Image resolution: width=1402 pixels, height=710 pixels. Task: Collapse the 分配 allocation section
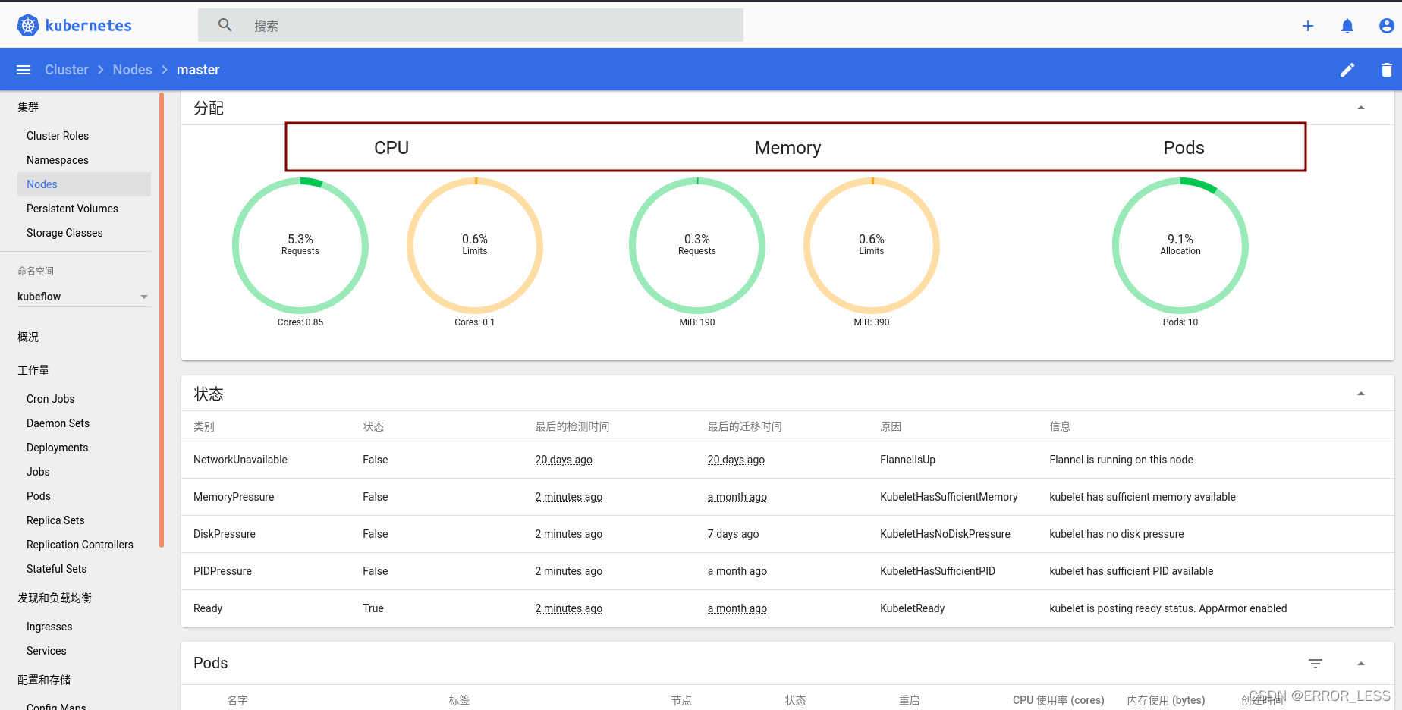(1361, 108)
